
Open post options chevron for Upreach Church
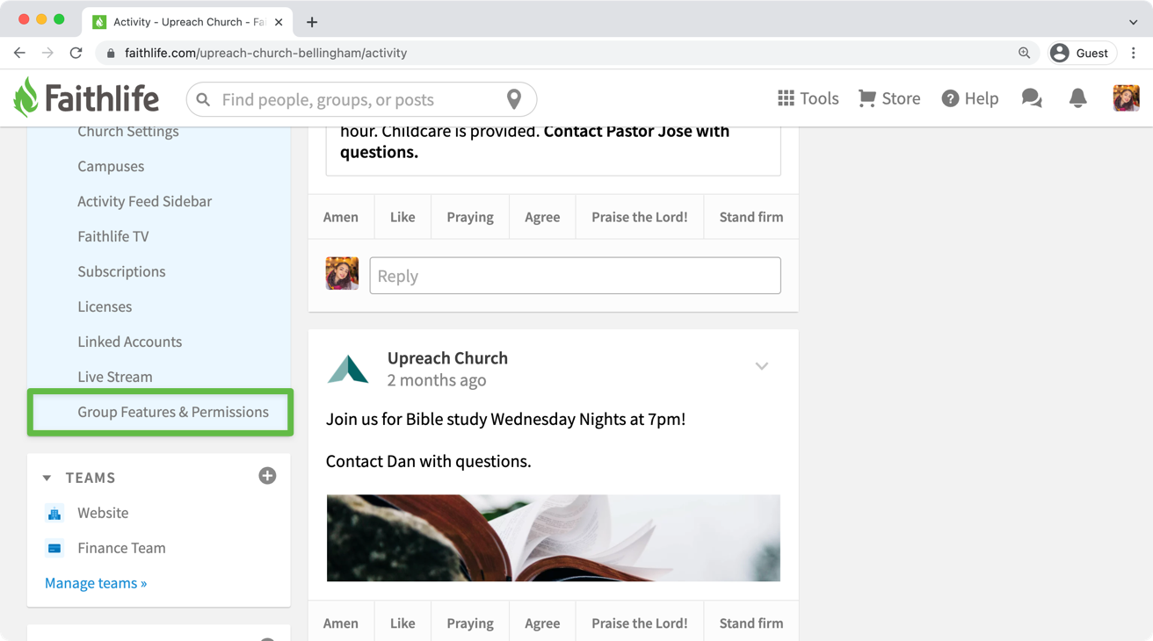point(762,366)
